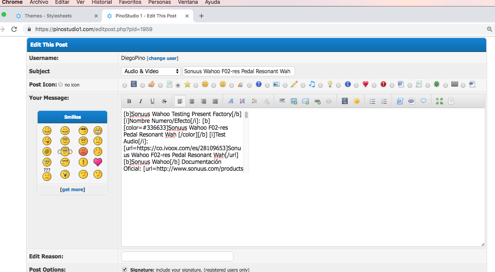Choose the music note post icon radio
495x272 pixels.
click(303, 85)
